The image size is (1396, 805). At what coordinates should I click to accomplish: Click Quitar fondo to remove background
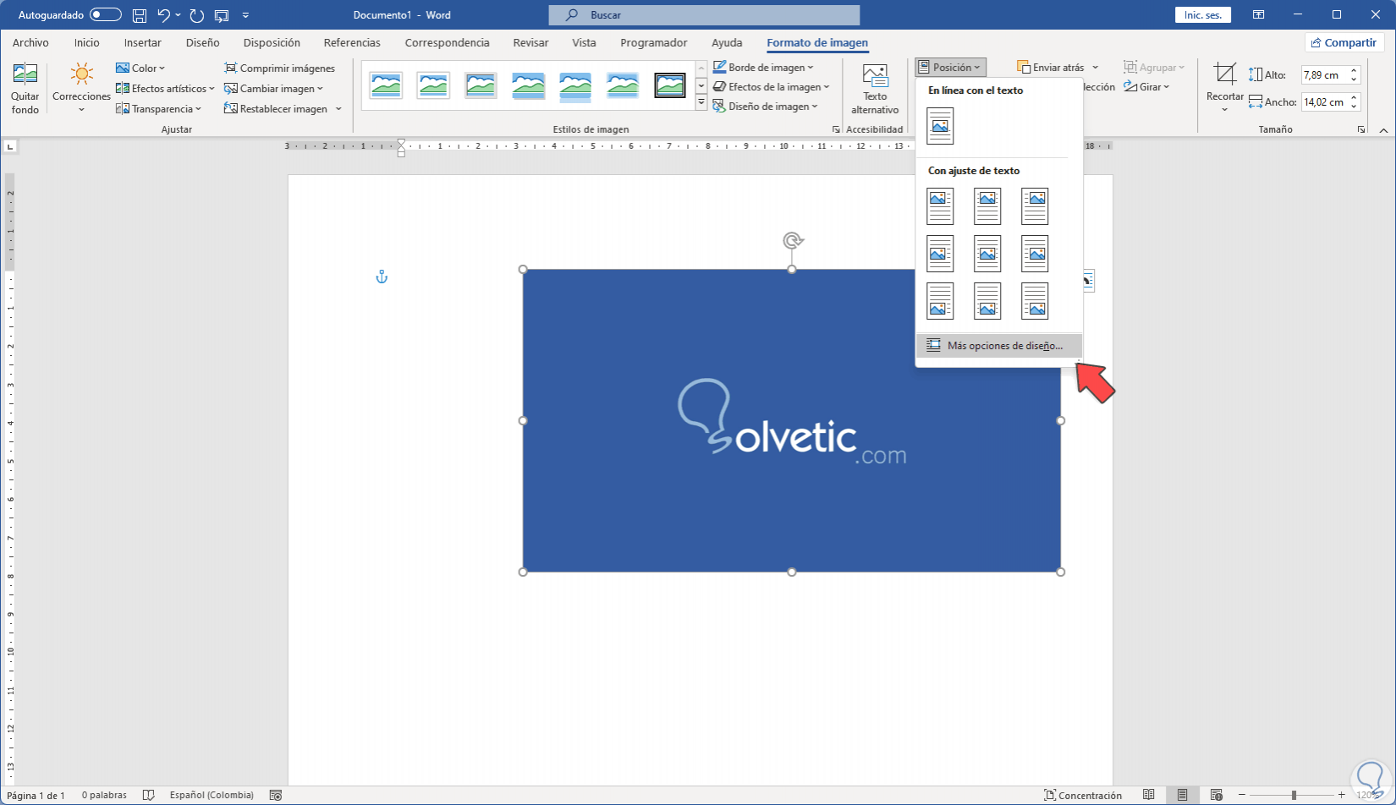pos(25,89)
